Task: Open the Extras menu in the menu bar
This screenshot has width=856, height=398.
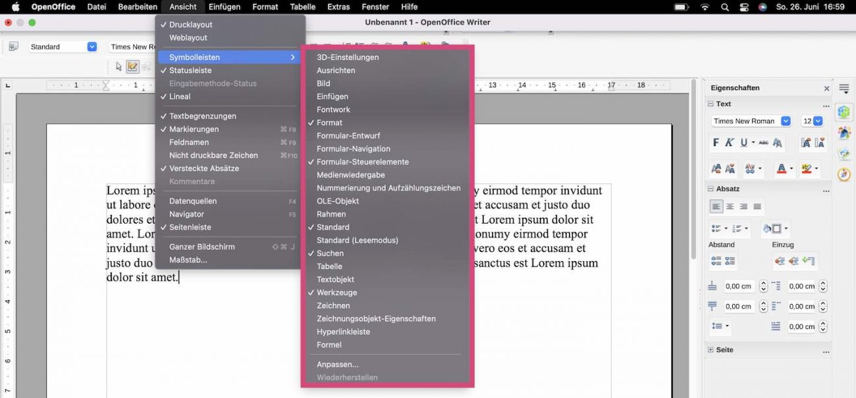Action: pos(338,7)
